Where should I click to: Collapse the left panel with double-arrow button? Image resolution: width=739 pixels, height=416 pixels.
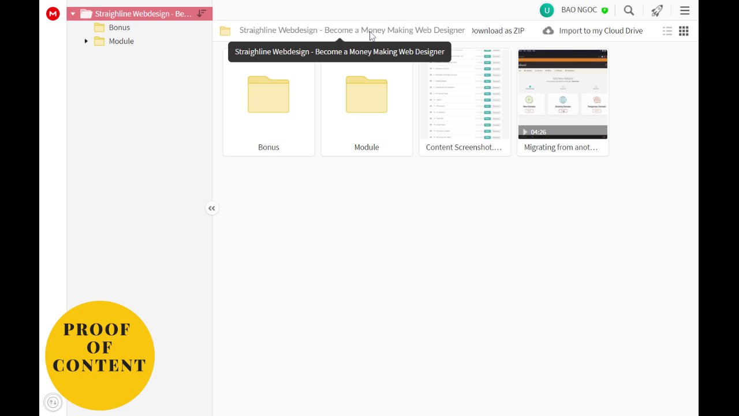(x=212, y=209)
